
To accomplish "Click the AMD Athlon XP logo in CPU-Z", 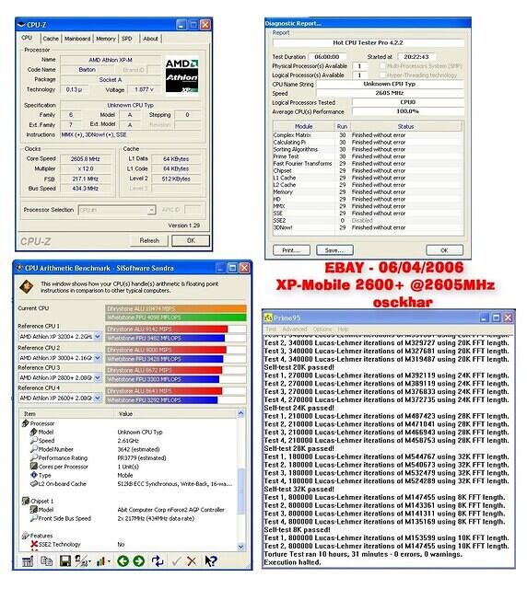I will coord(182,75).
